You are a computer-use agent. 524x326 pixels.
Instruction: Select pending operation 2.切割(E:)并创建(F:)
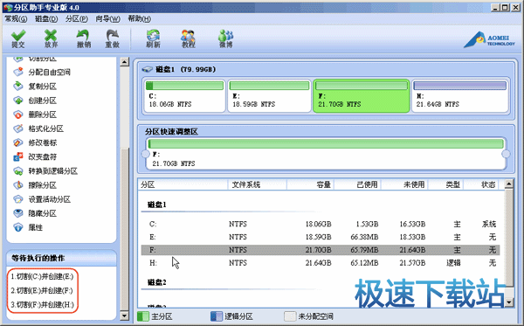tap(42, 290)
